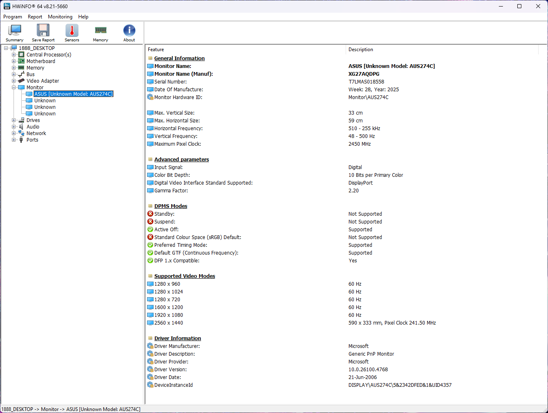Click the driver version value 10.0.26100.4768
Viewport: 548px width, 413px height.
coord(368,369)
